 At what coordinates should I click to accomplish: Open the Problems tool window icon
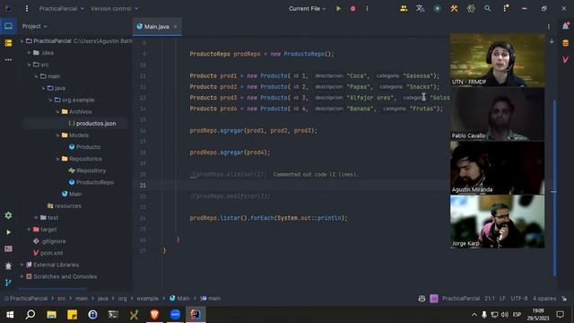pyautogui.click(x=8, y=266)
